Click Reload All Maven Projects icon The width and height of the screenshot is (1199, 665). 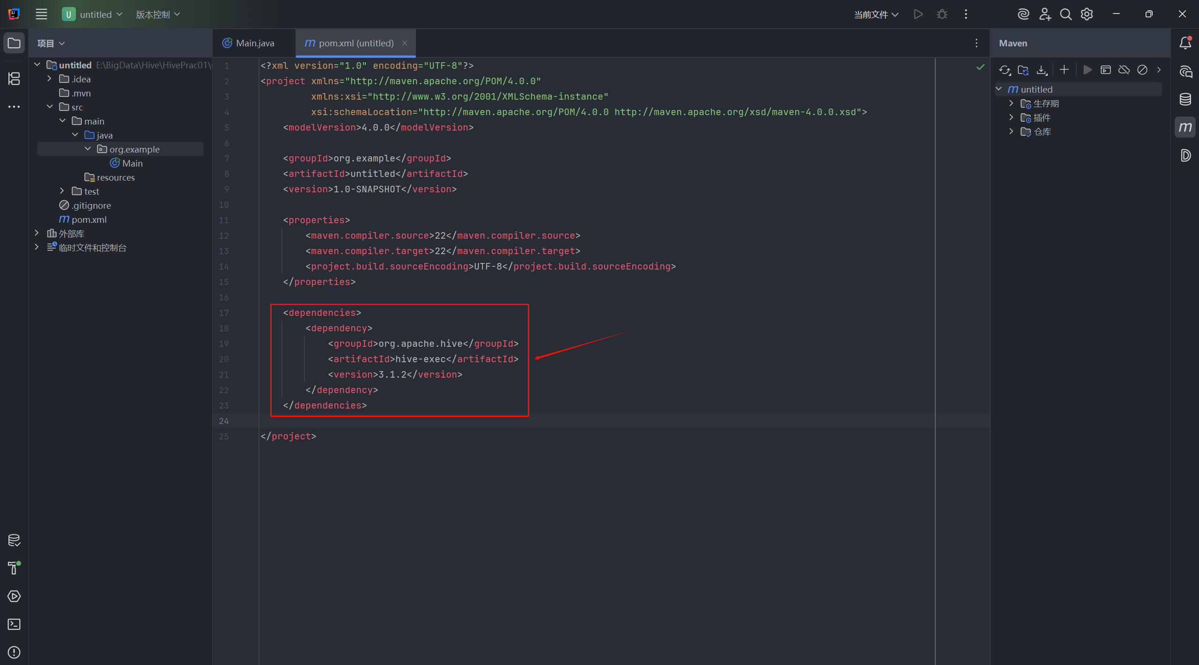[x=1004, y=70]
